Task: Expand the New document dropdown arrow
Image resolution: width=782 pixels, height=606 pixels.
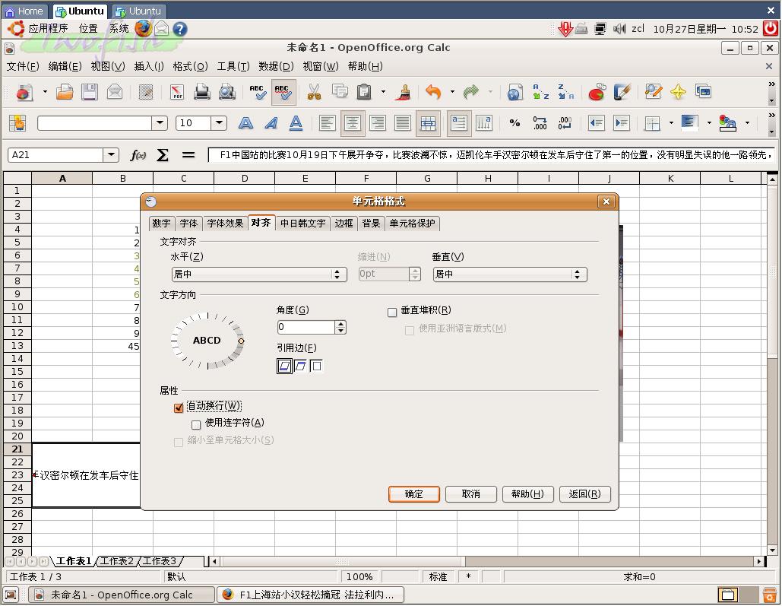Action: [x=46, y=92]
